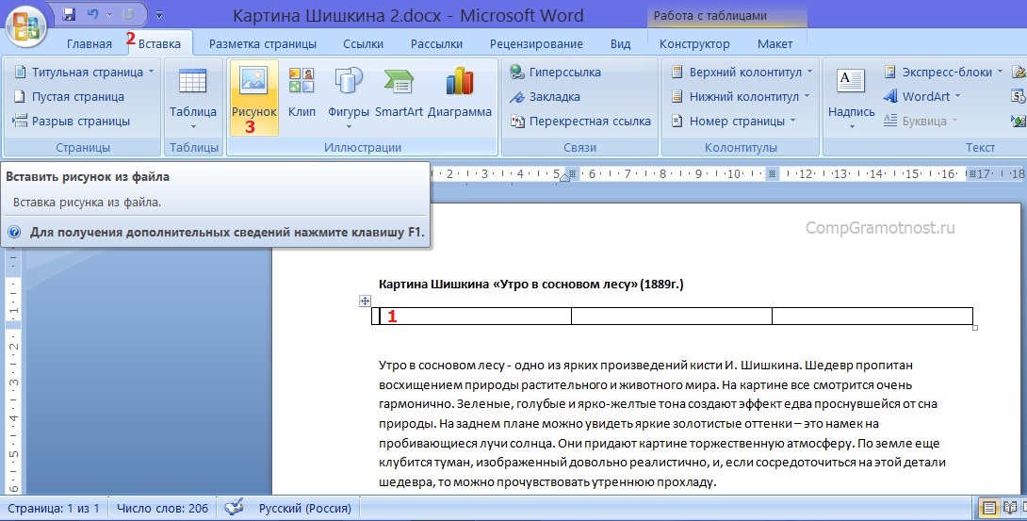This screenshot has width=1027, height=521.
Task: Click the paragraph line starting "Утро в сосновом лесу - одно"
Action: tap(645, 365)
